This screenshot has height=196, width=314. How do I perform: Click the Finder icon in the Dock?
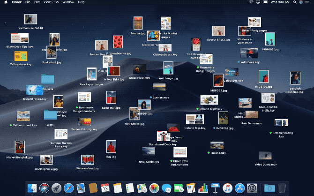(x=32, y=188)
